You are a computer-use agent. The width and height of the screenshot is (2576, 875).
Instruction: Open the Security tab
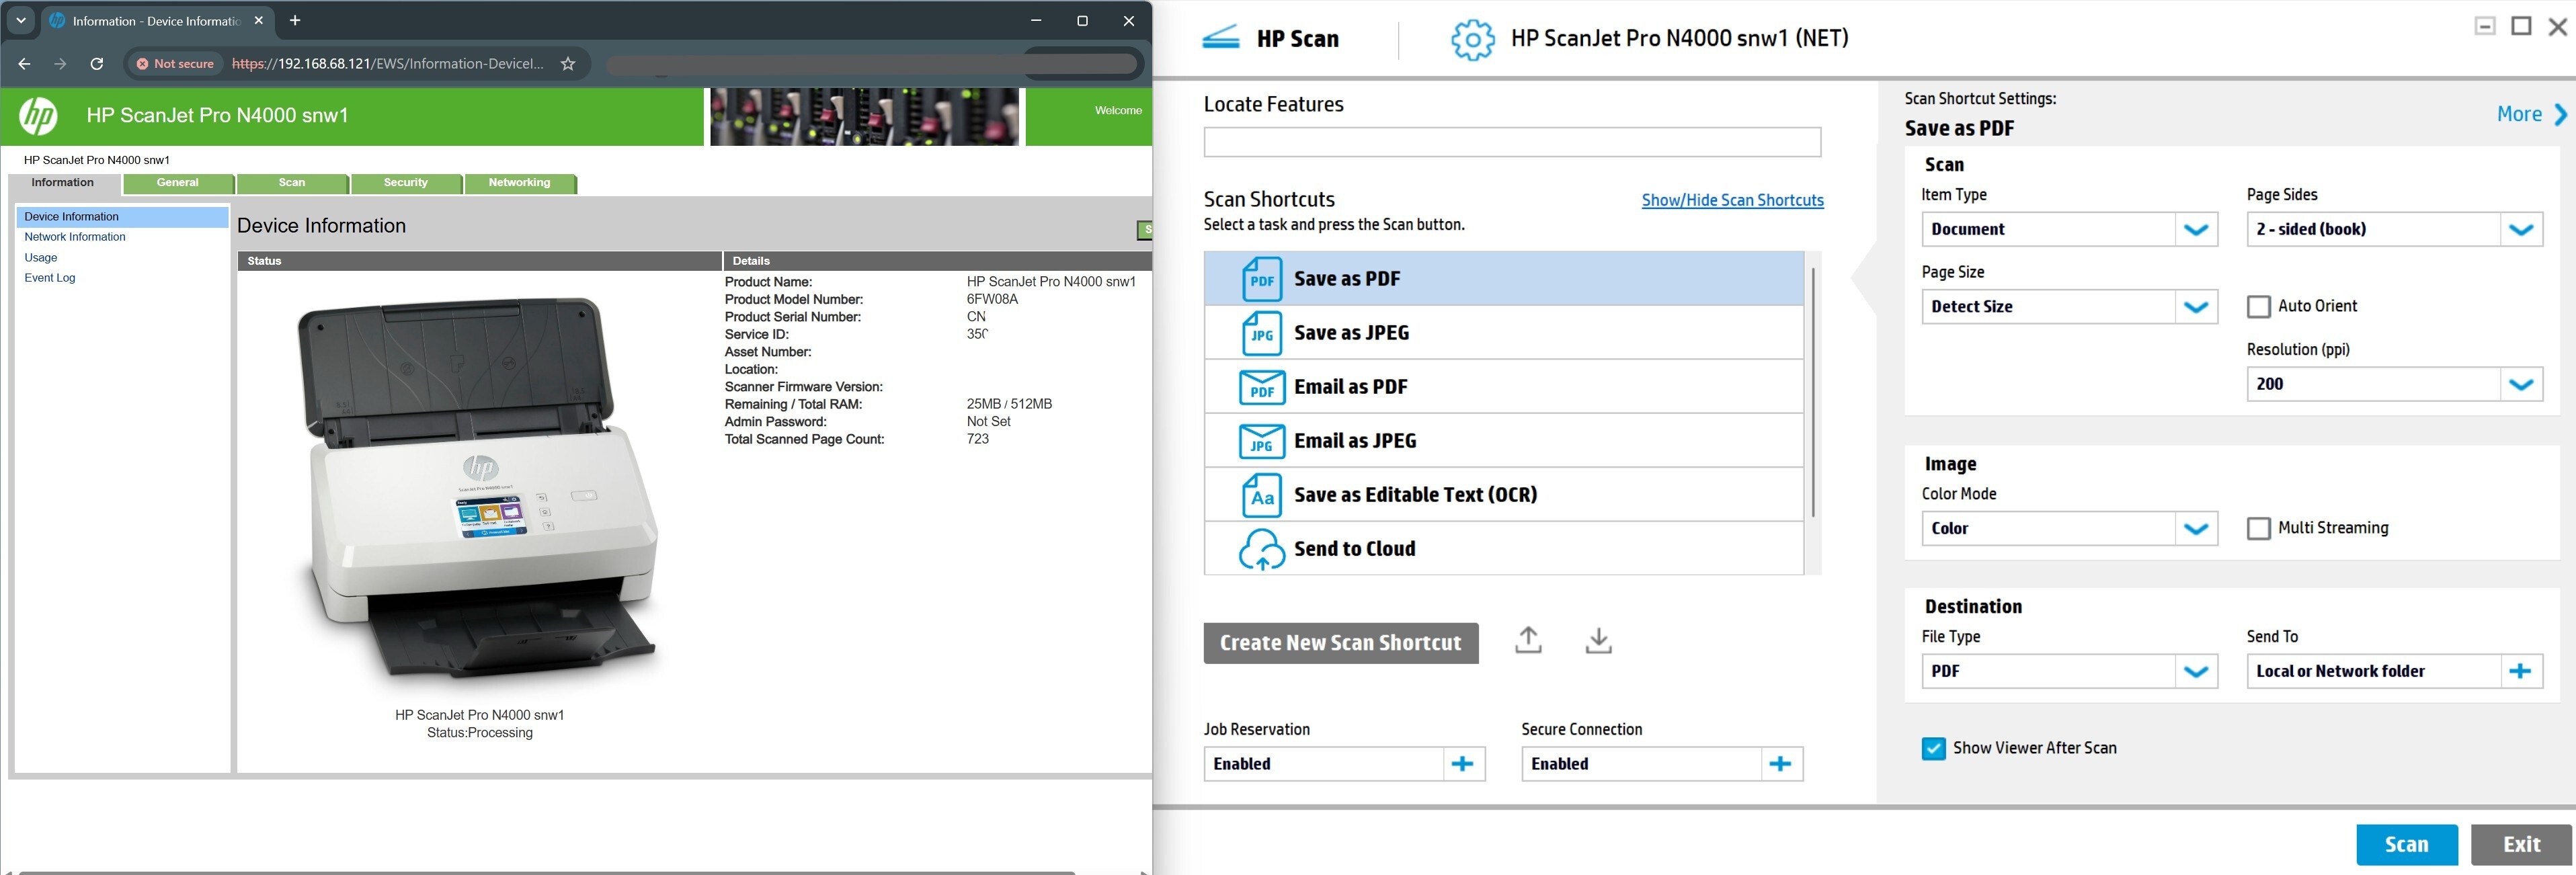[x=405, y=183]
